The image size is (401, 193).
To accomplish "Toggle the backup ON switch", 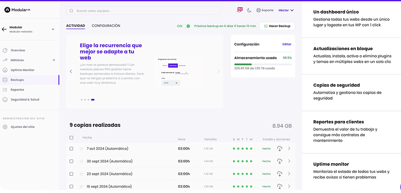I will click(187, 26).
